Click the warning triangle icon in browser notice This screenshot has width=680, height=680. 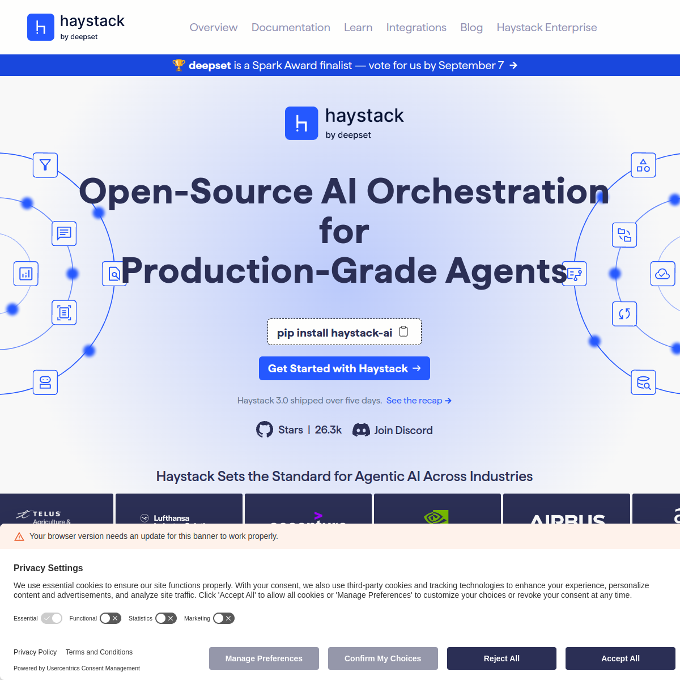19,537
